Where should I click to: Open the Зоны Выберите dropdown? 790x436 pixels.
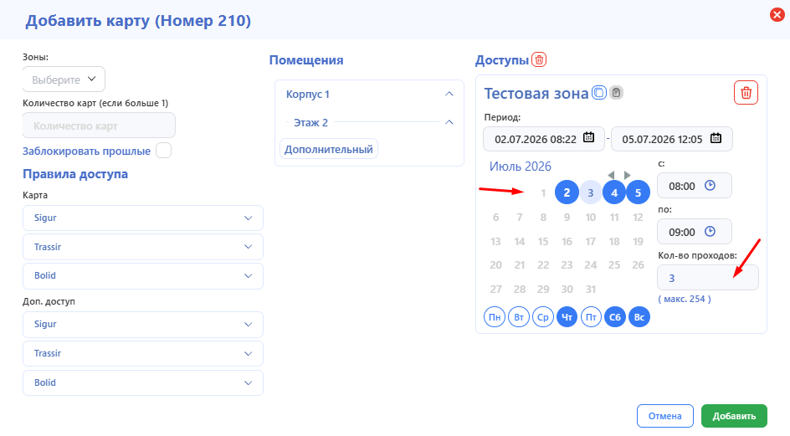click(64, 80)
